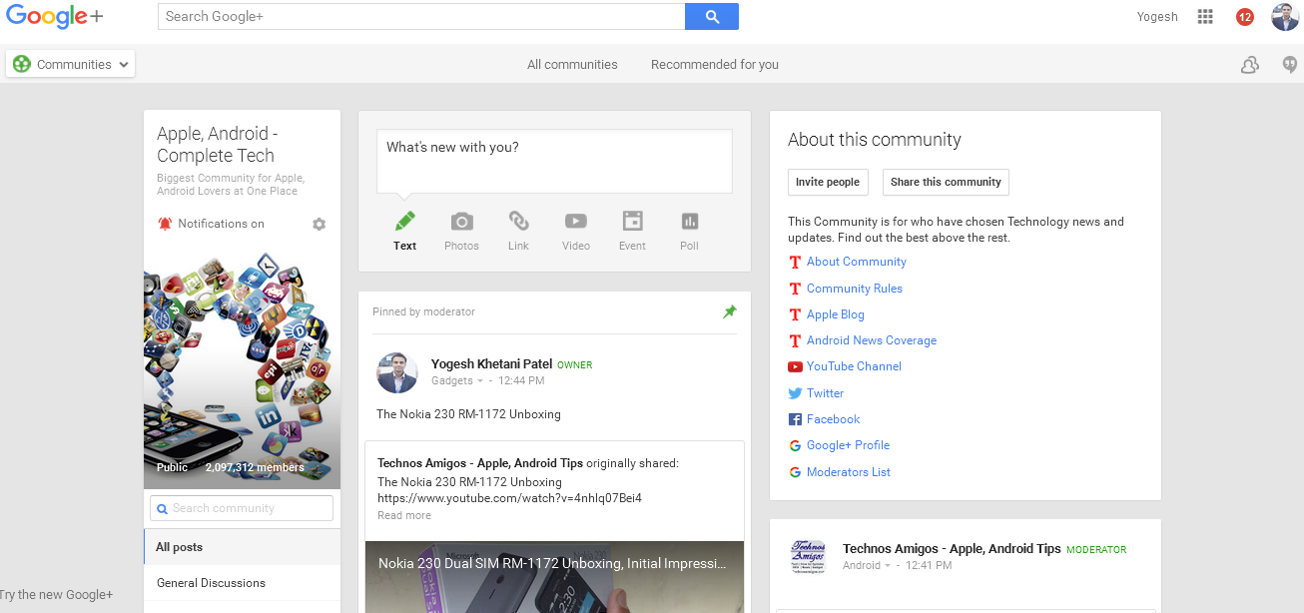This screenshot has height=613, width=1304.
Task: Open the YouTube Channel link
Action: click(854, 367)
